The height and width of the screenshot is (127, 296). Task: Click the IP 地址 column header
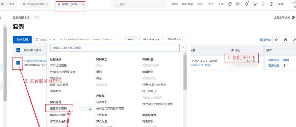pyautogui.click(x=236, y=50)
